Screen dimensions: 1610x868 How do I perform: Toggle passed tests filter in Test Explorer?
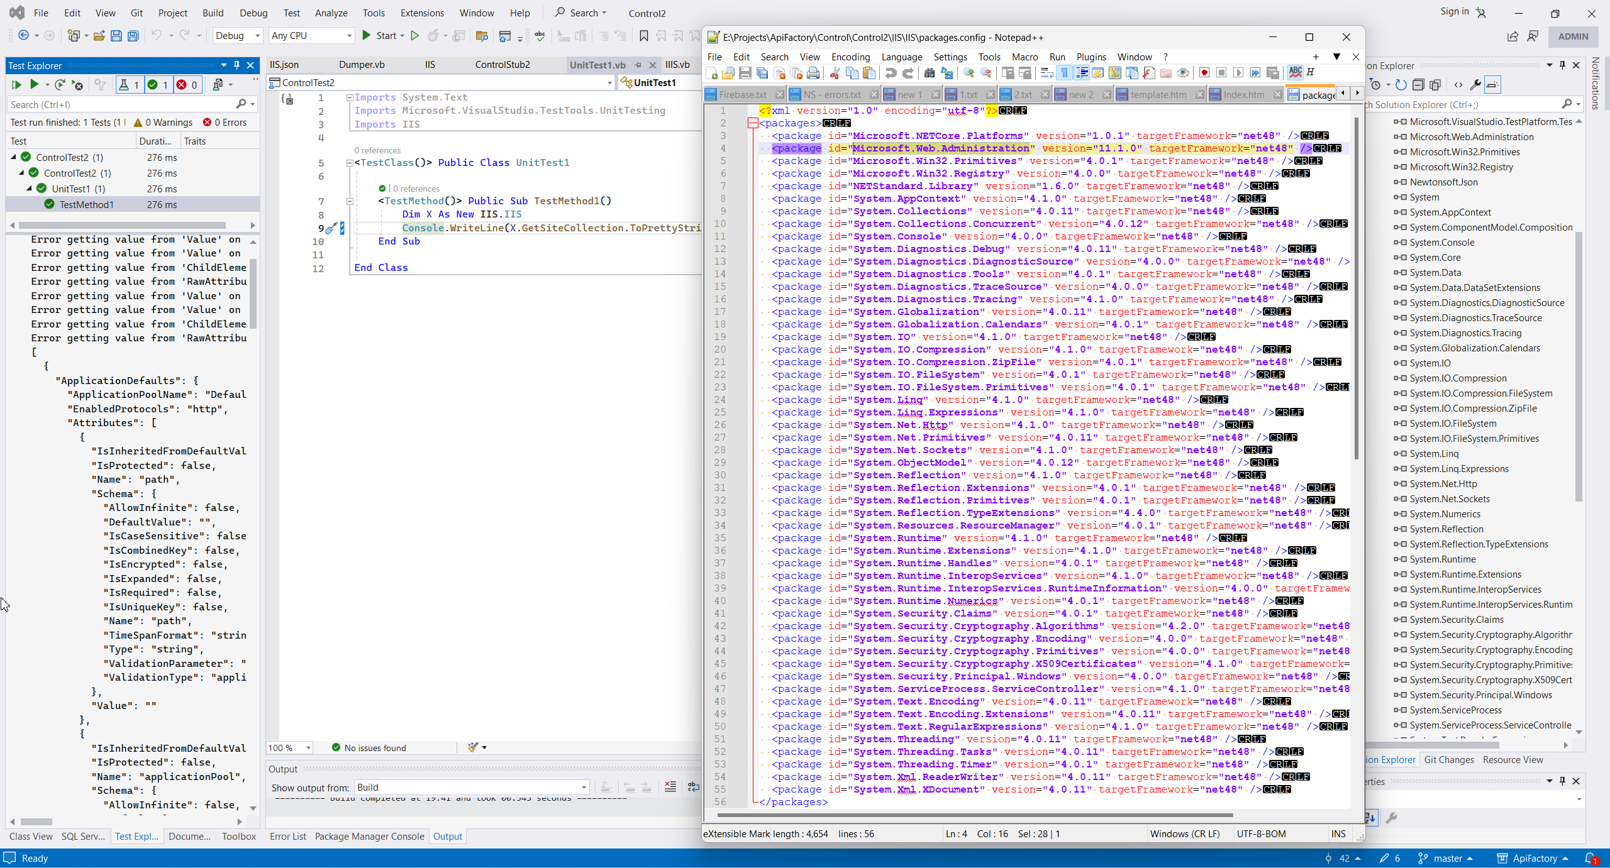(x=157, y=84)
